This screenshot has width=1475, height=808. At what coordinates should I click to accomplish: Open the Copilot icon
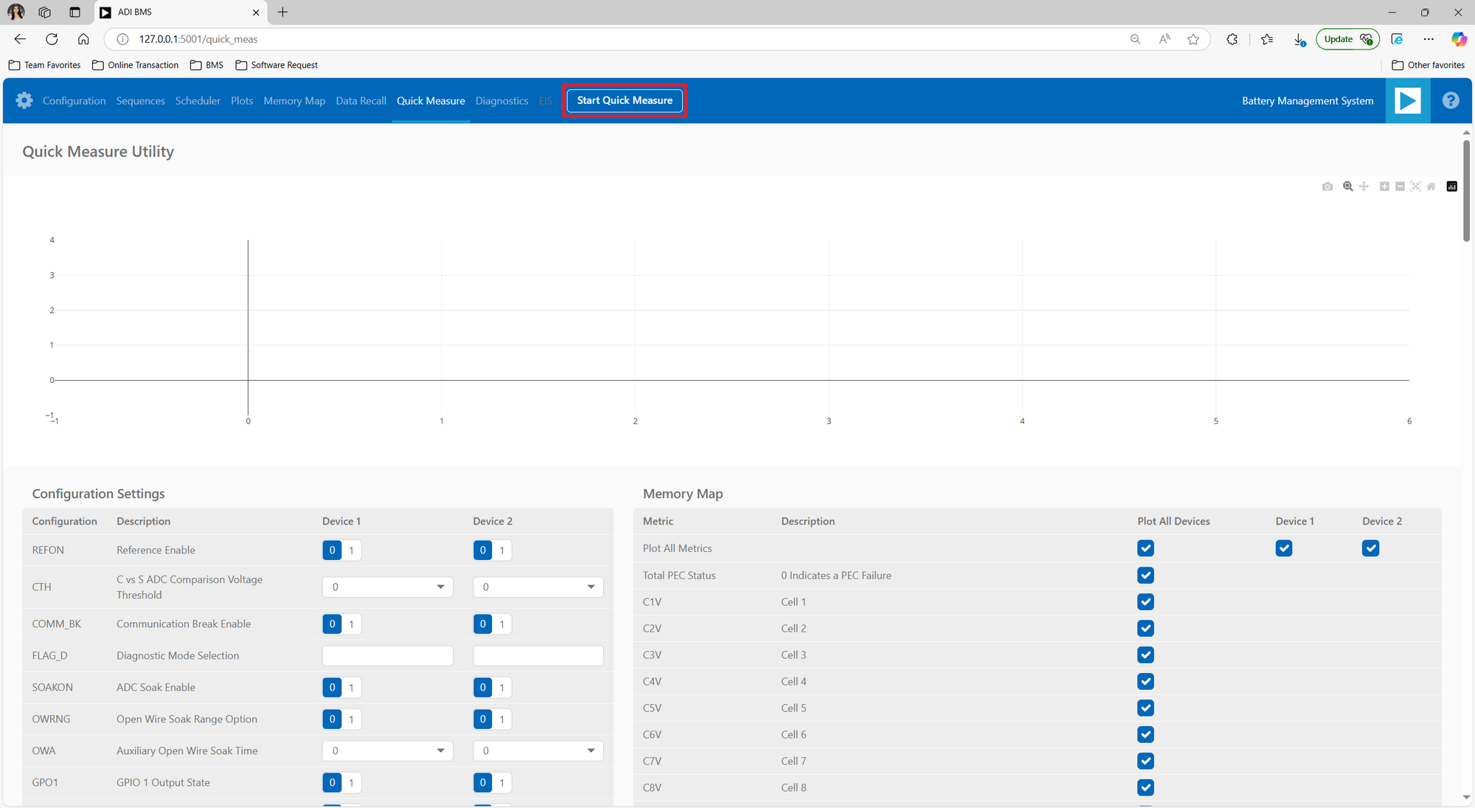pyautogui.click(x=1459, y=39)
